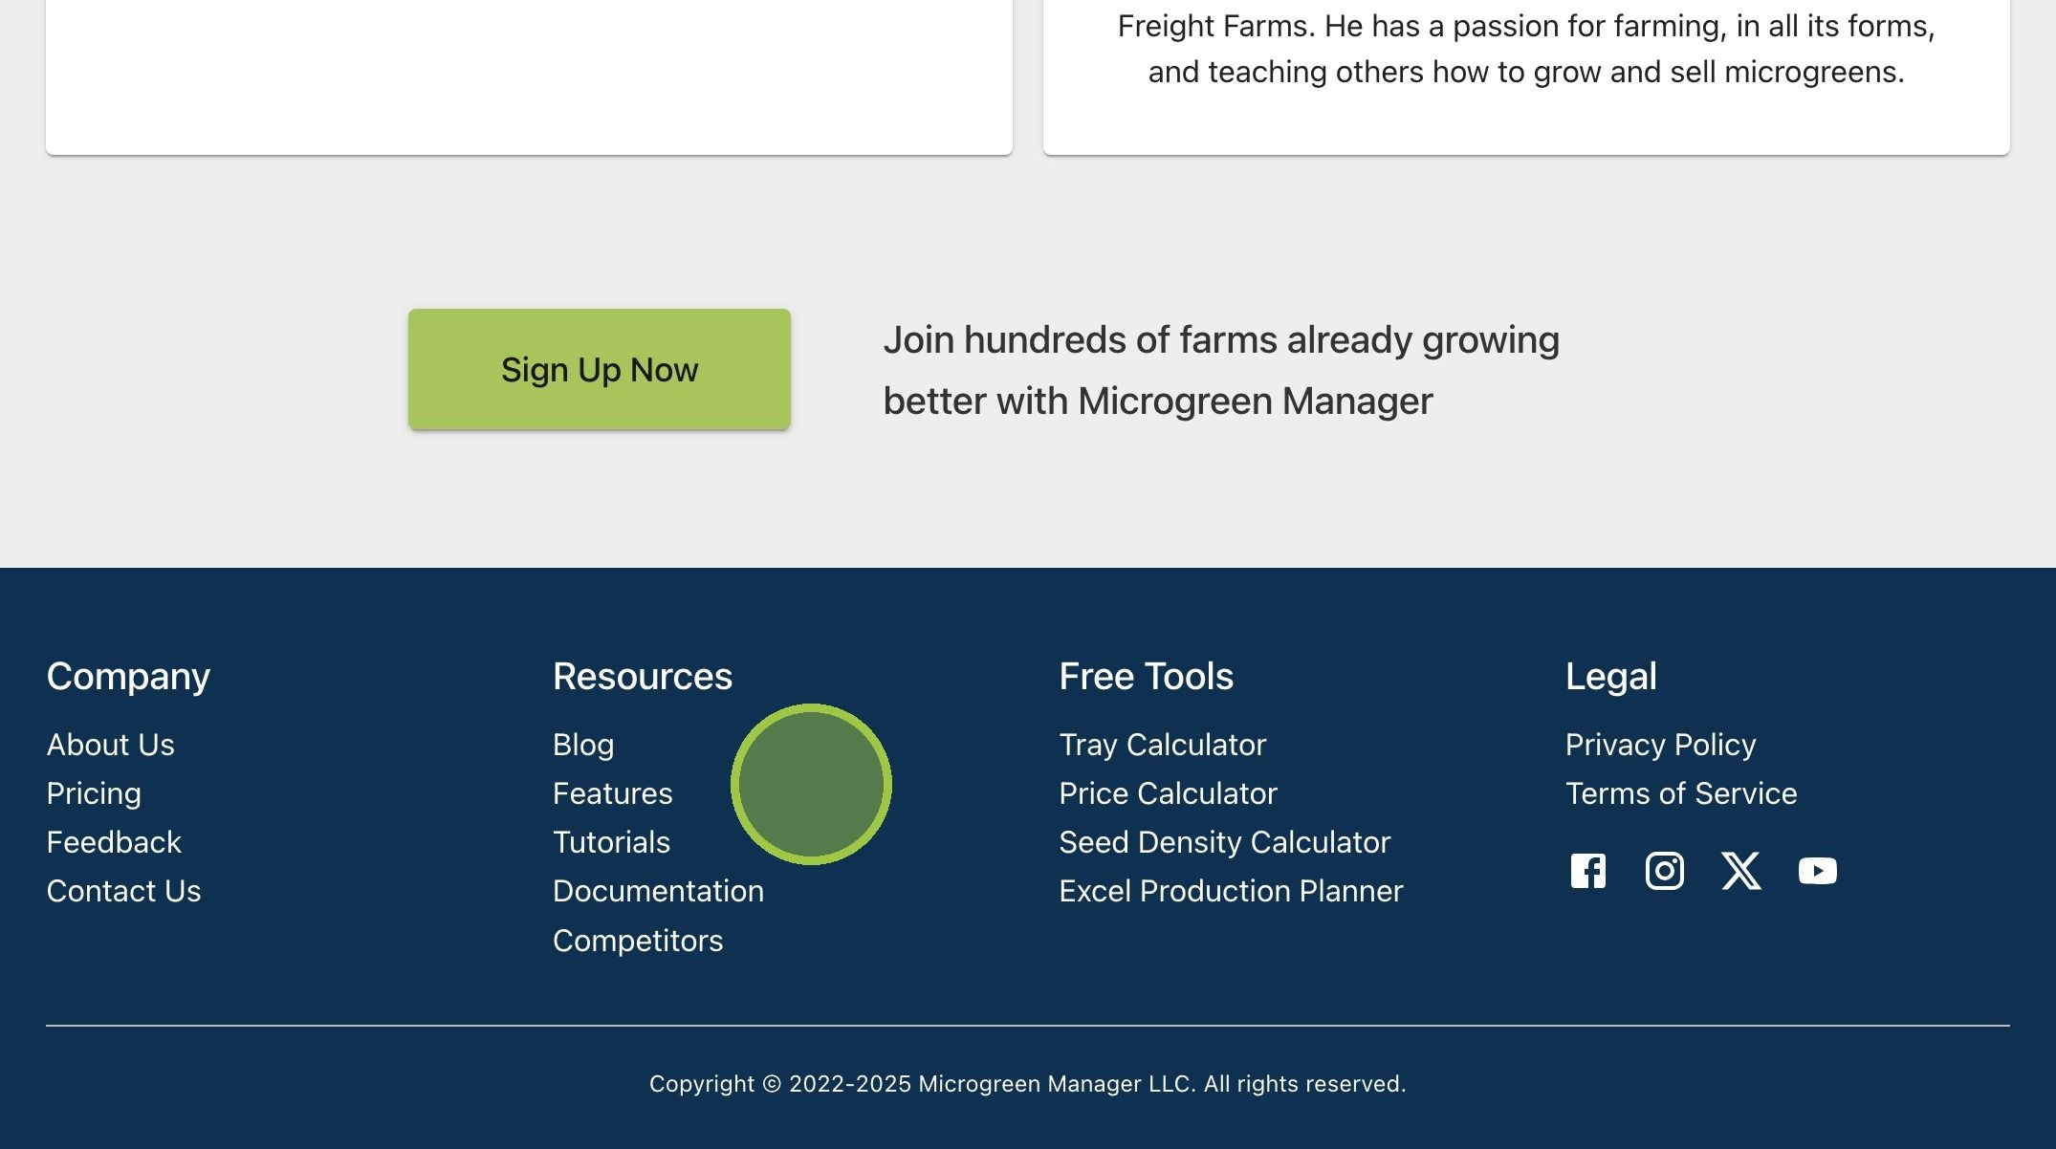Open the Tutorials link
Image resolution: width=2056 pixels, height=1149 pixels.
[x=612, y=842]
